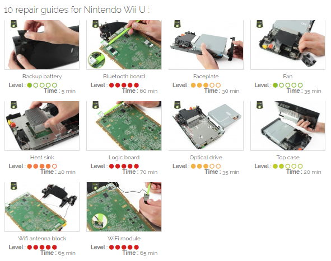This screenshot has width=331, height=261.
Task: Click the badge icon on Top case image
Action: pyautogui.click(x=259, y=105)
